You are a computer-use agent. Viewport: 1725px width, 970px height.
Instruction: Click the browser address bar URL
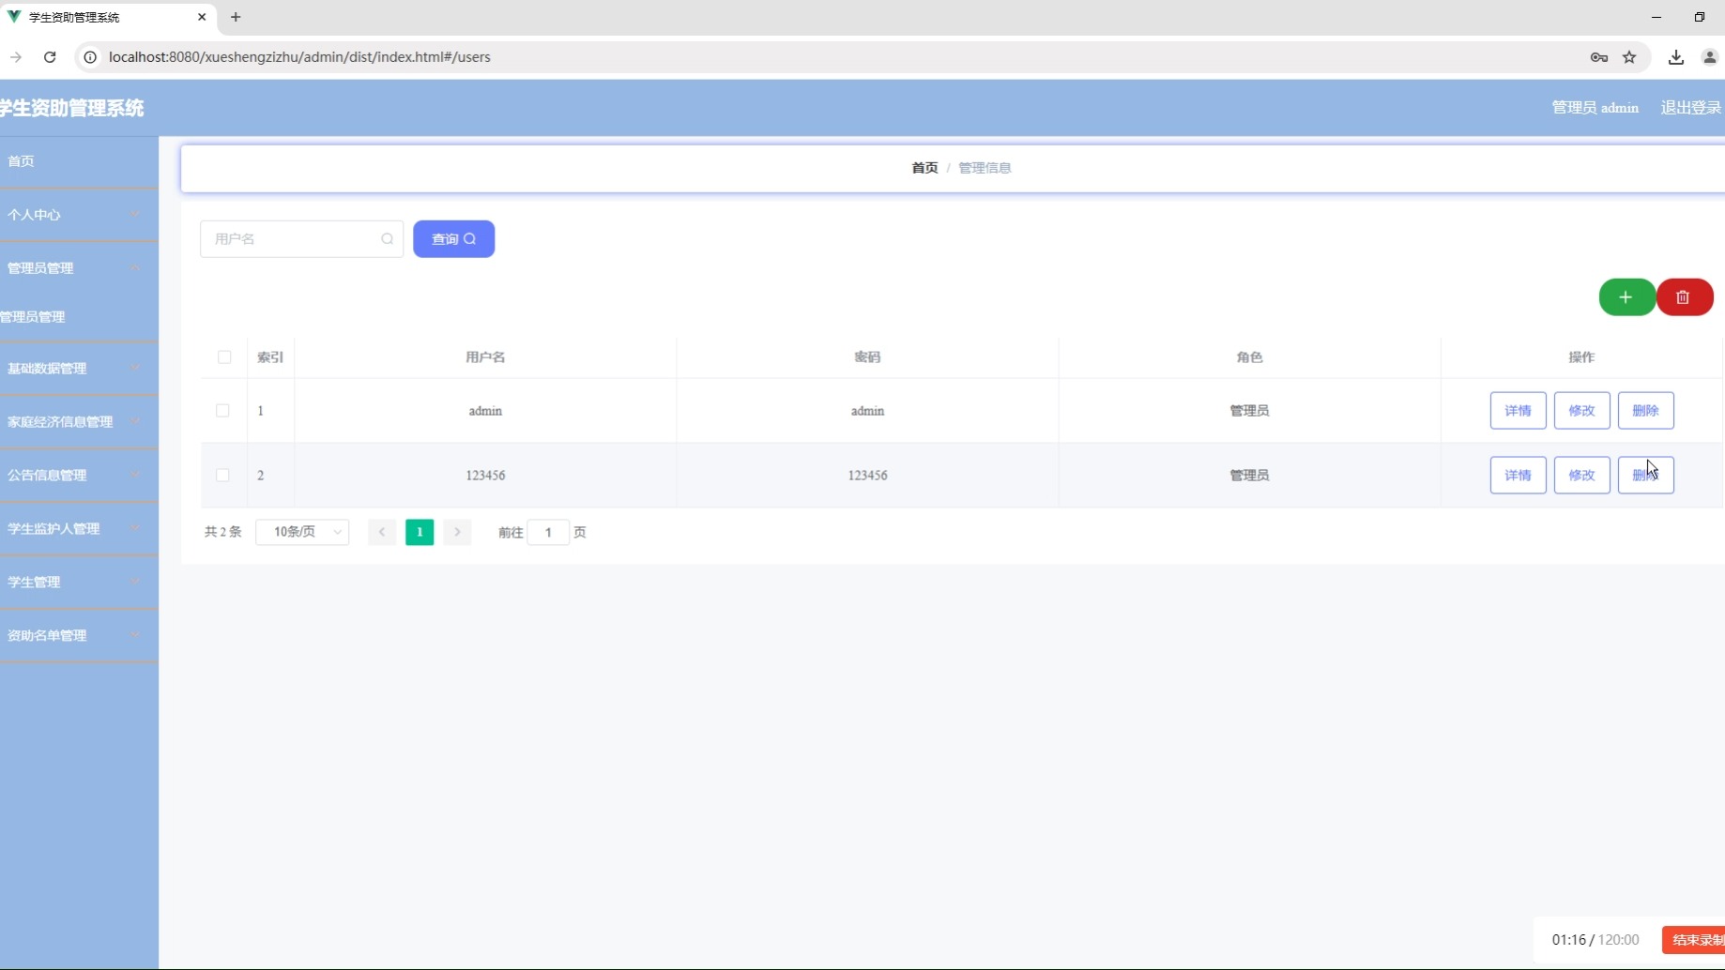[x=299, y=57]
